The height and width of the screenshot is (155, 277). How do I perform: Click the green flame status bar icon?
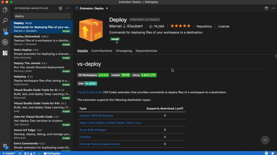point(39,153)
